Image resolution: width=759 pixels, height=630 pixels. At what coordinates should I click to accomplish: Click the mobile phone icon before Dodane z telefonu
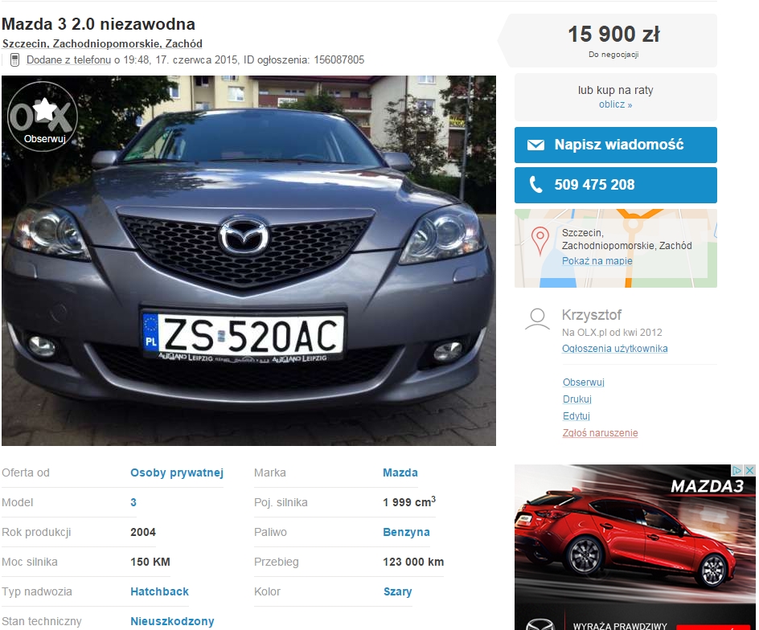(x=14, y=60)
